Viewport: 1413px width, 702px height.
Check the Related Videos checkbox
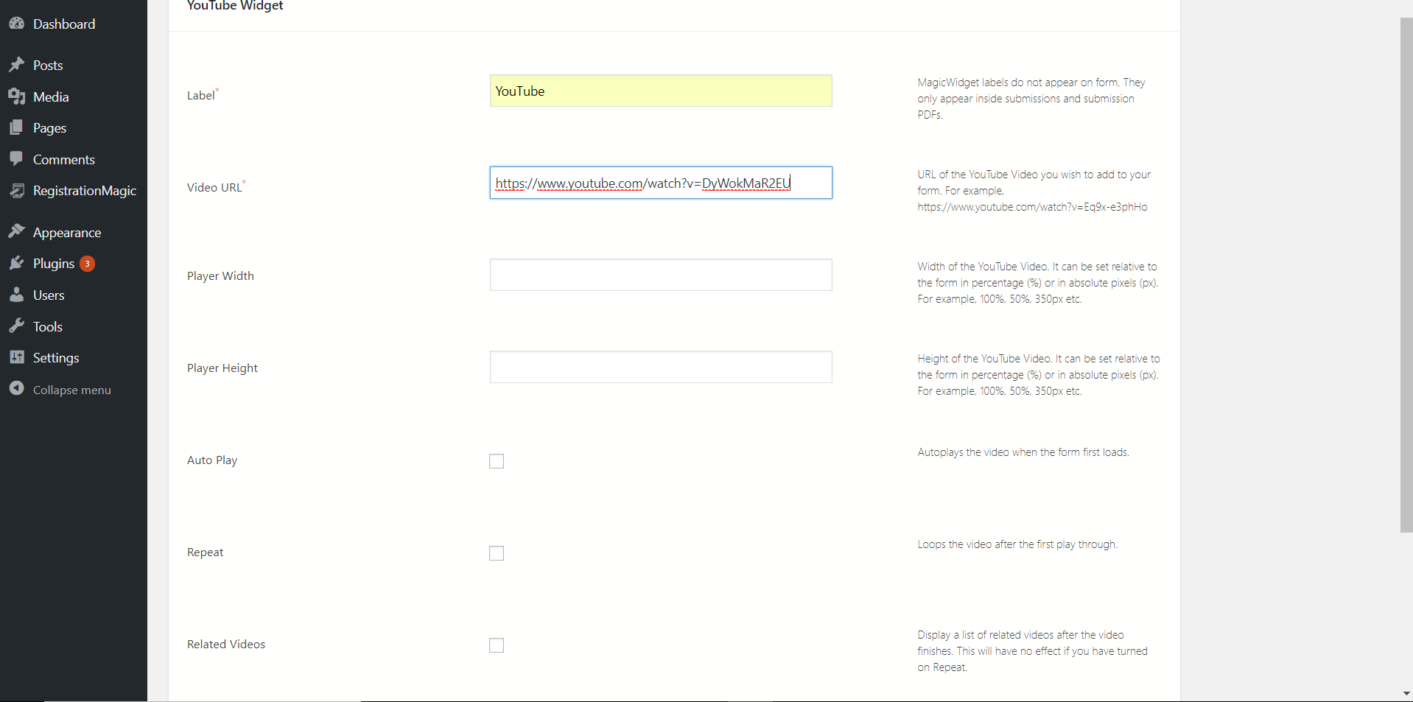tap(497, 645)
